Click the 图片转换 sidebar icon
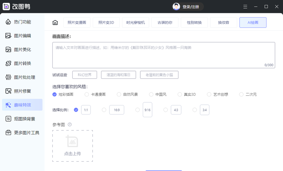The image size is (283, 171). (8, 64)
